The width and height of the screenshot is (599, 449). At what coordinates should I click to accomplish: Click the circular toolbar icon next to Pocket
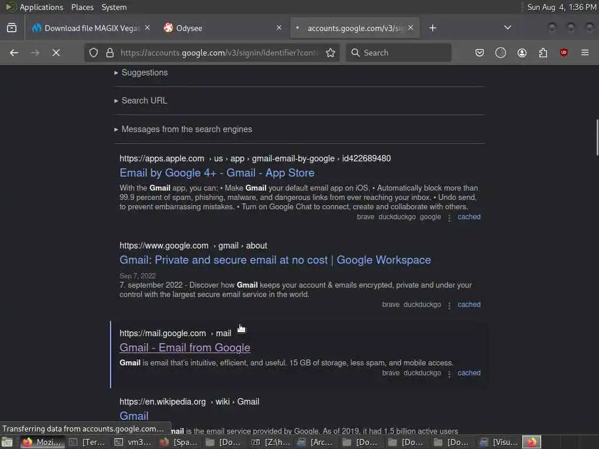[x=501, y=53]
